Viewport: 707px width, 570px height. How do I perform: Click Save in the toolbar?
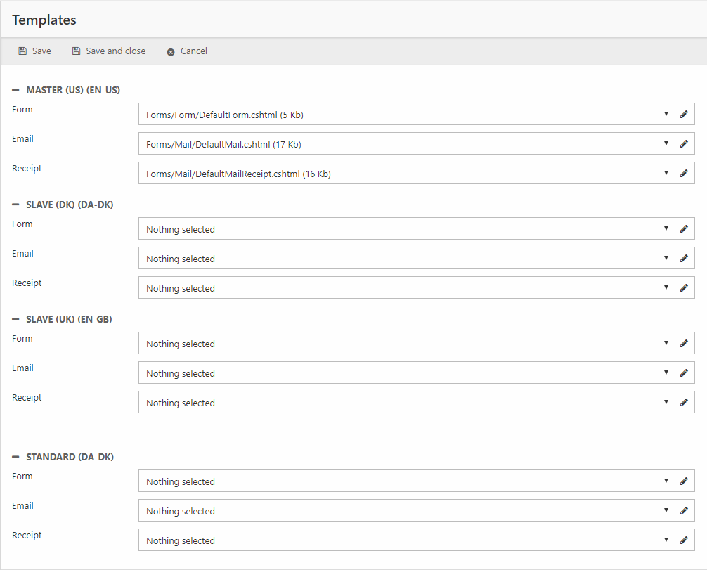tap(35, 51)
